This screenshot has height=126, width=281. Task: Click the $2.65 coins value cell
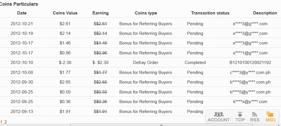[x=65, y=82]
